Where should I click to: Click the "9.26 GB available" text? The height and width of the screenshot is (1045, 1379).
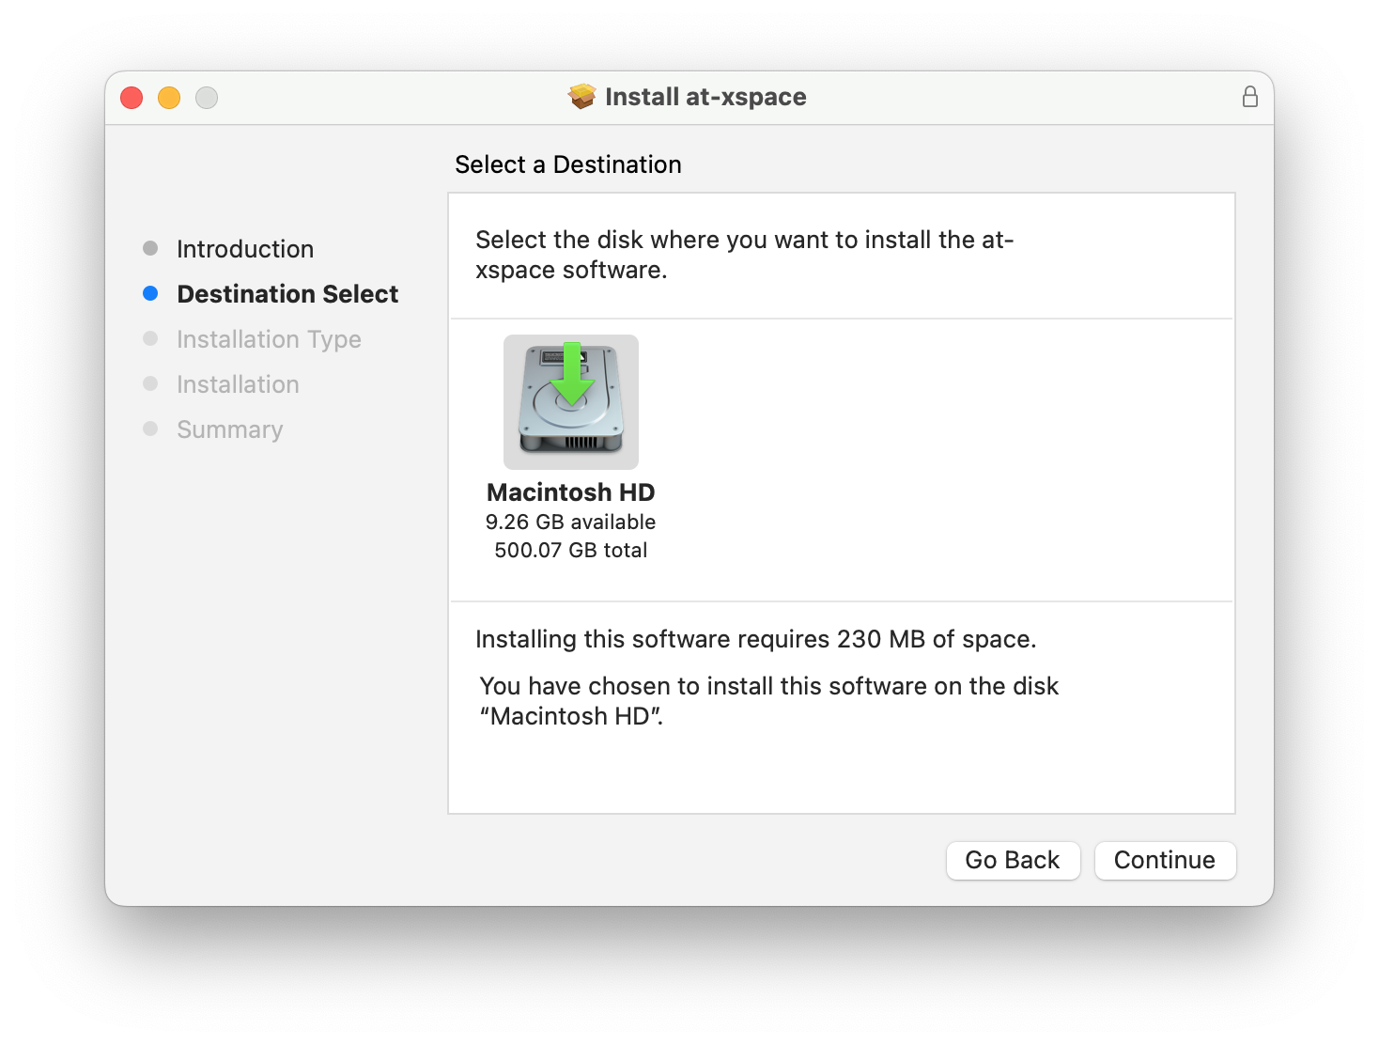[x=571, y=522]
